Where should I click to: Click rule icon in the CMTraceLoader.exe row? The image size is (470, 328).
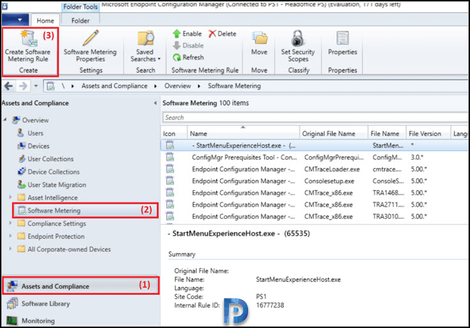tap(170, 169)
